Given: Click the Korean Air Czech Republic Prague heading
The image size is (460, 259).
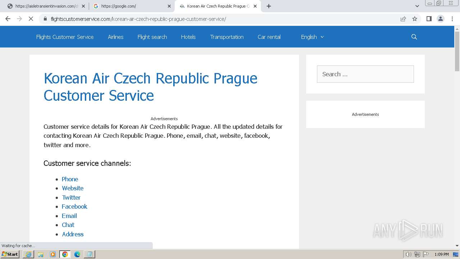Looking at the screenshot, I should coord(150,87).
